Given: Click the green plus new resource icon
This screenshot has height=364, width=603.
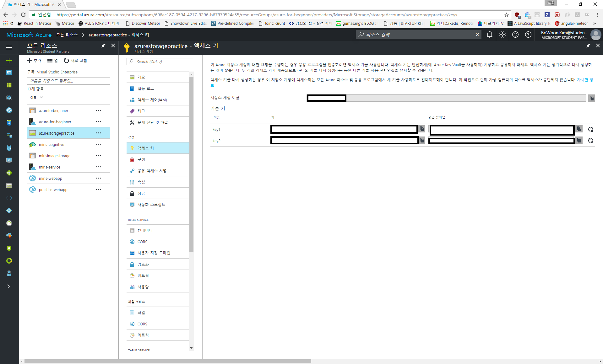Looking at the screenshot, I should click(x=9, y=61).
